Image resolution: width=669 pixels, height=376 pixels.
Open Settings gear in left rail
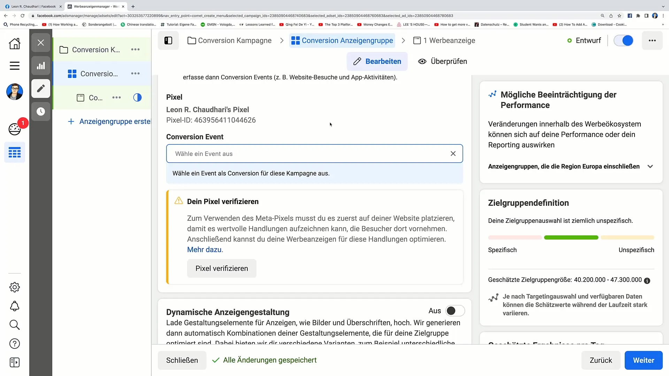14,287
